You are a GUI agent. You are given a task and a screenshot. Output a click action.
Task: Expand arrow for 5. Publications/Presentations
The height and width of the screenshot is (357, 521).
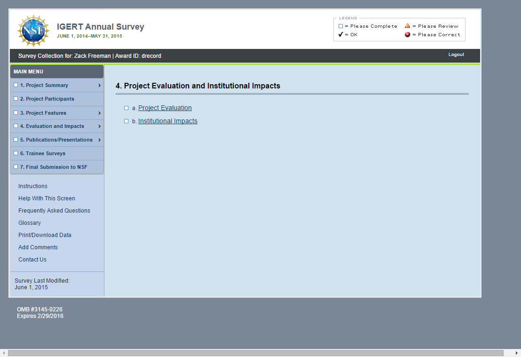pyautogui.click(x=99, y=140)
